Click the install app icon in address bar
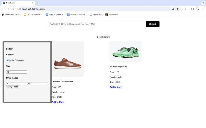206x128 pixels. pyautogui.click(x=173, y=9)
